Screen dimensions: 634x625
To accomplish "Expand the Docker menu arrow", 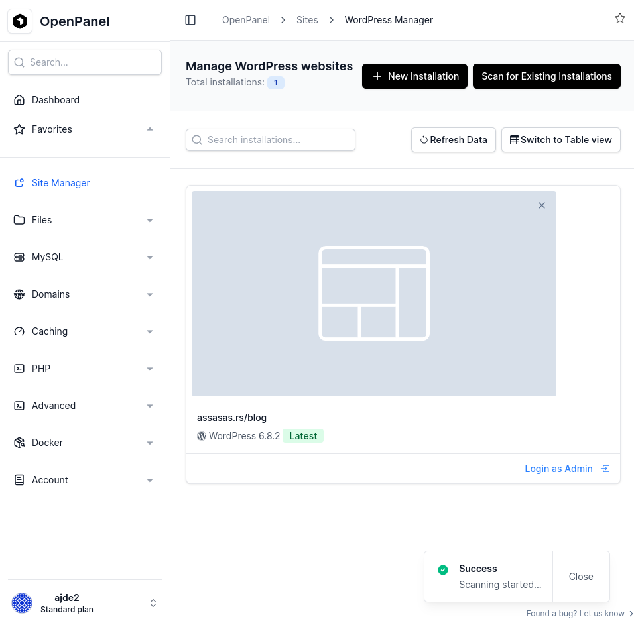I will 150,443.
